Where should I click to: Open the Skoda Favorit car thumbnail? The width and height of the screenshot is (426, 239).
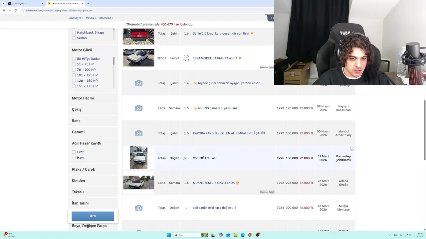tap(139, 58)
